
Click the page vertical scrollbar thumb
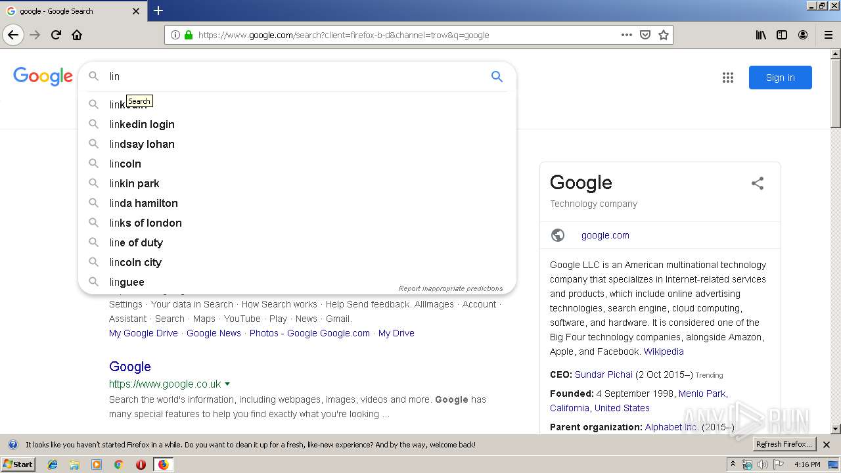point(836,93)
